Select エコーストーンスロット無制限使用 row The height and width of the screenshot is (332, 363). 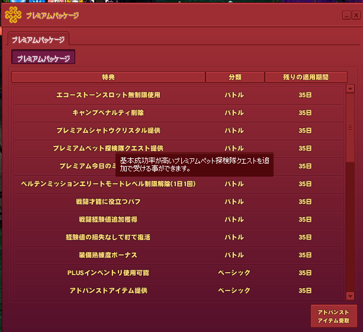[178, 95]
